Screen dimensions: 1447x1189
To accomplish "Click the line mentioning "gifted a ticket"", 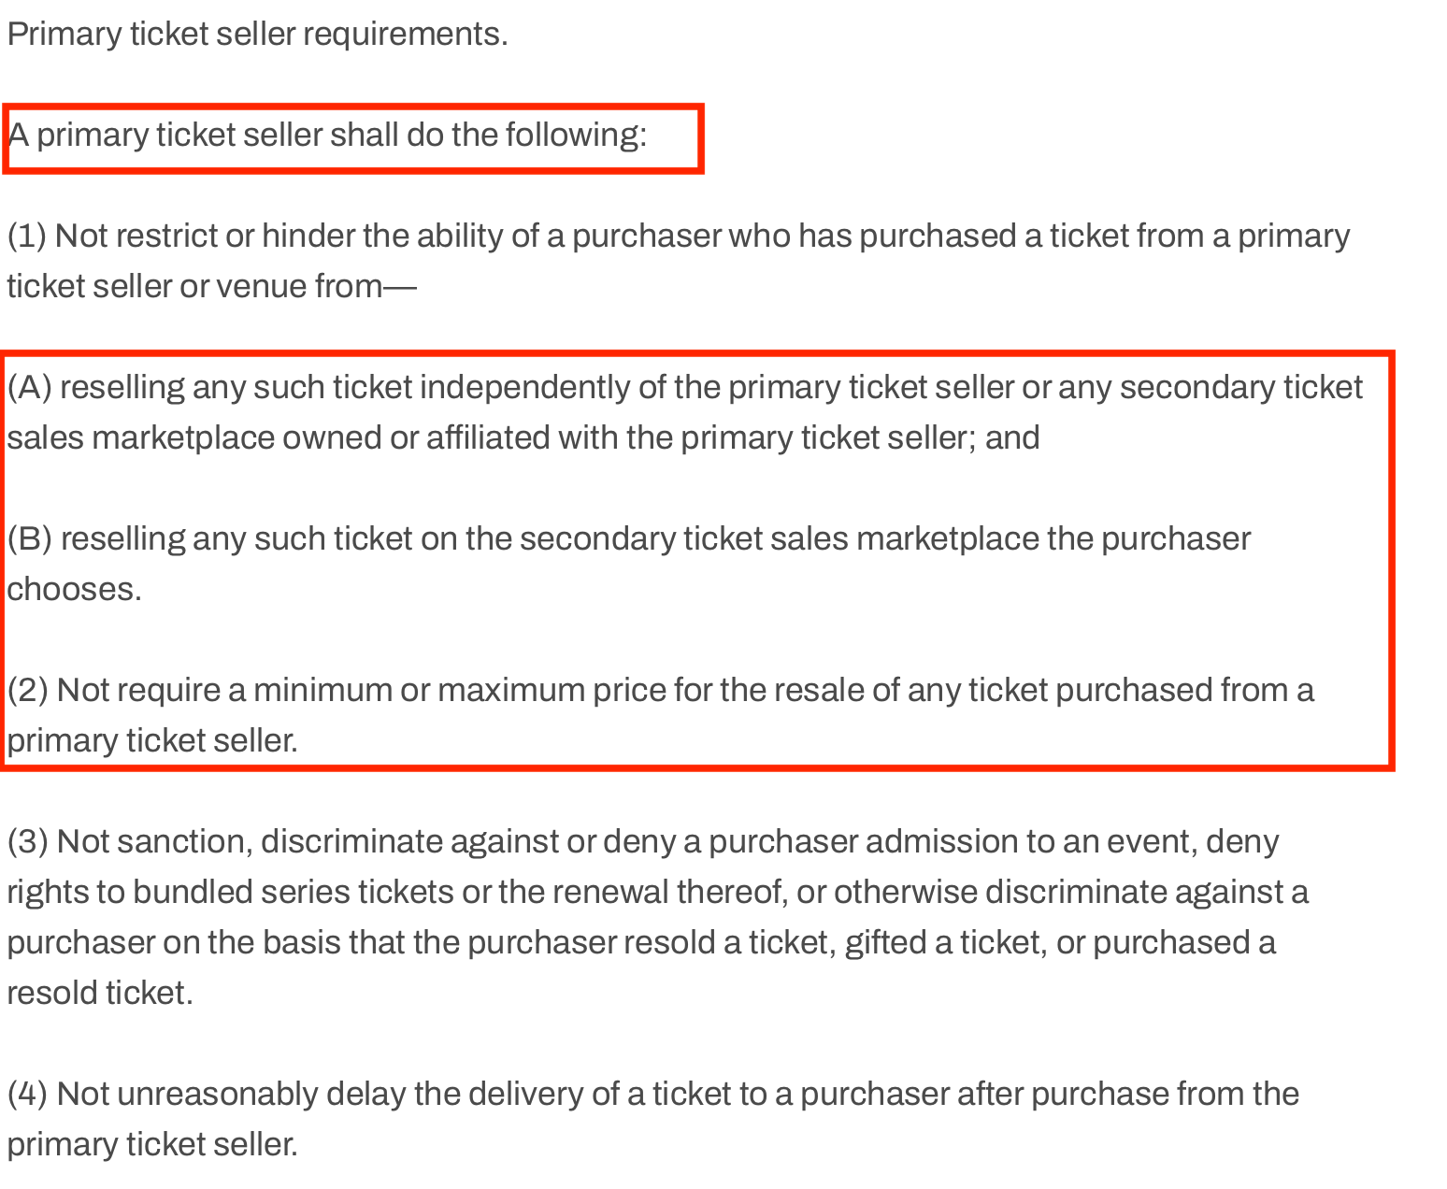I will click(641, 943).
